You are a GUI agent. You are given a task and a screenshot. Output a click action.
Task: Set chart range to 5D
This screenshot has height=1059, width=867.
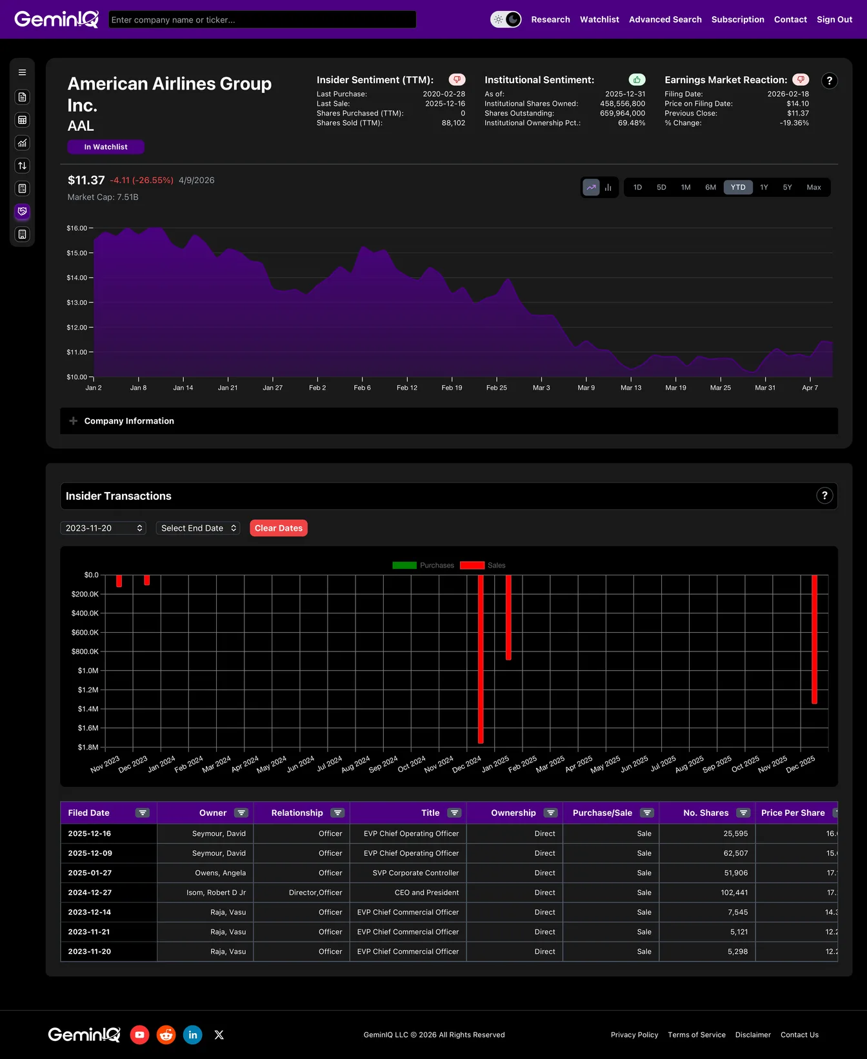pyautogui.click(x=661, y=187)
